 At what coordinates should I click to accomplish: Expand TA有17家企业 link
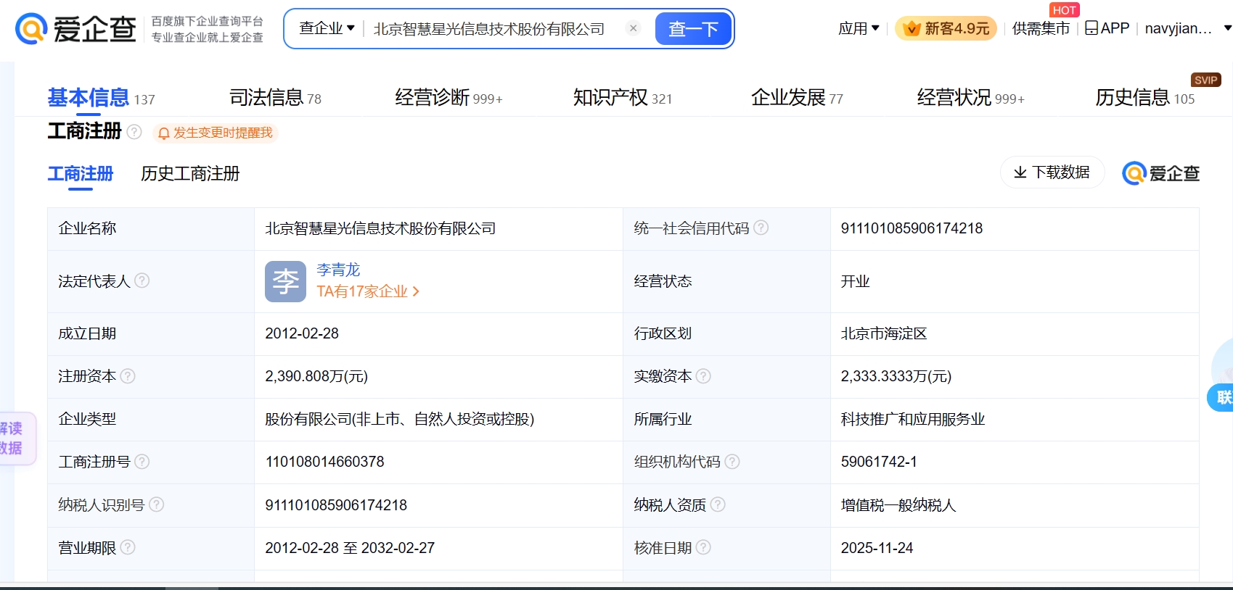(367, 291)
